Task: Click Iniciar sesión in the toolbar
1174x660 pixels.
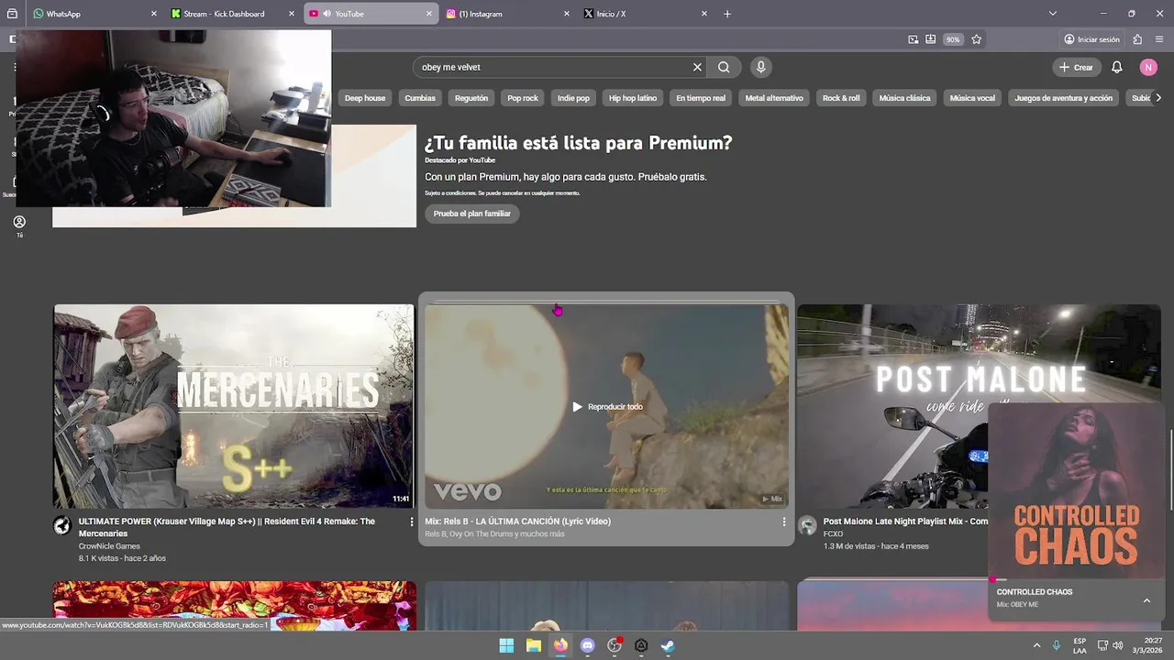Action: (x=1092, y=39)
